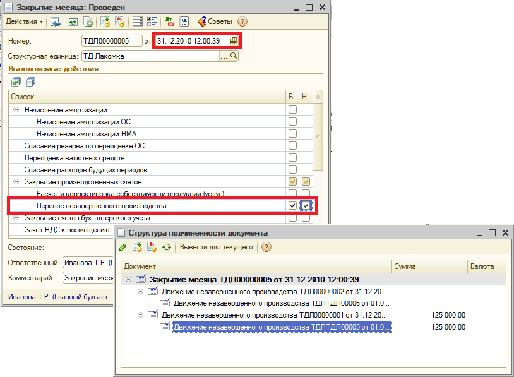This screenshot has height=377, width=514.
Task: Toggle Б checkbox for Начисление амортизации
Action: [292, 110]
